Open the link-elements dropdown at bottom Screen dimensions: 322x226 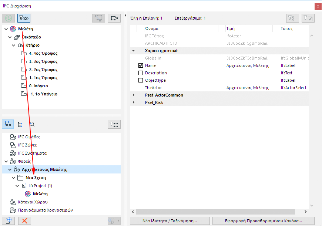point(114,221)
